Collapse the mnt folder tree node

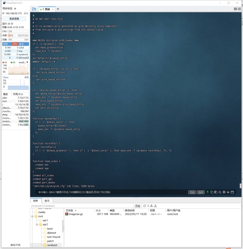pyautogui.click(x=32, y=217)
